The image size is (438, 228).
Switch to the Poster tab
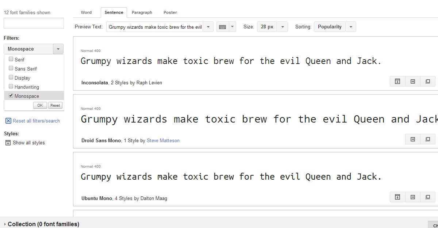click(x=170, y=12)
